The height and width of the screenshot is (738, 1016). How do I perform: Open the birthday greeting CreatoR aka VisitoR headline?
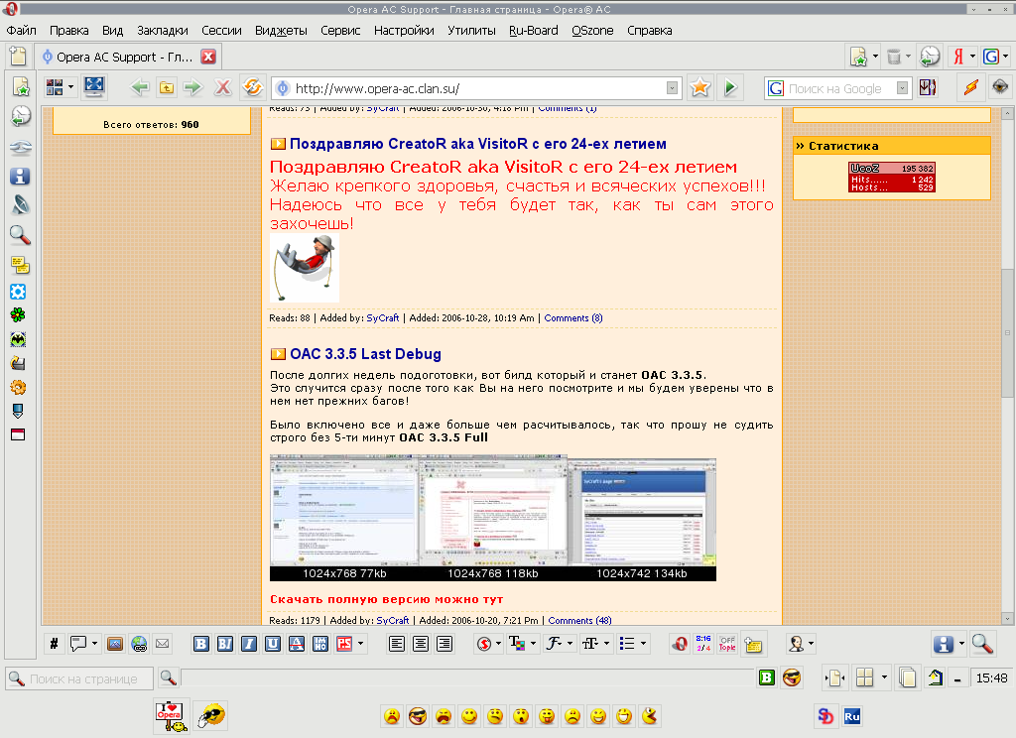pyautogui.click(x=478, y=144)
